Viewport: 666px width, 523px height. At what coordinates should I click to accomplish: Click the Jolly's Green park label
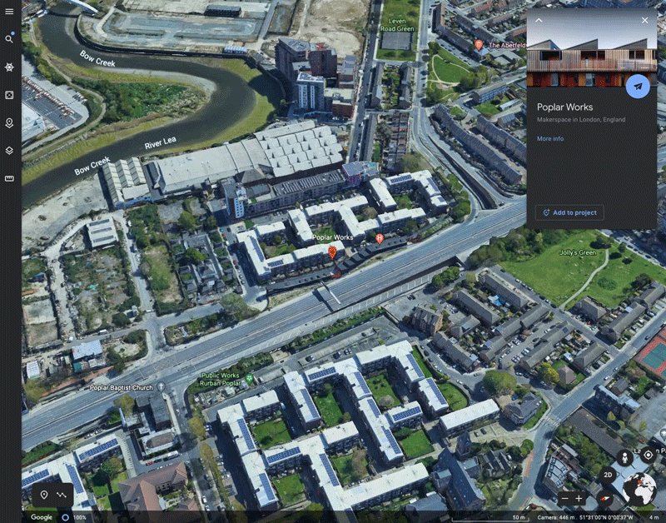578,252
